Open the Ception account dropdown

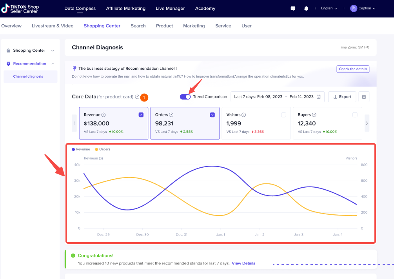click(x=363, y=8)
